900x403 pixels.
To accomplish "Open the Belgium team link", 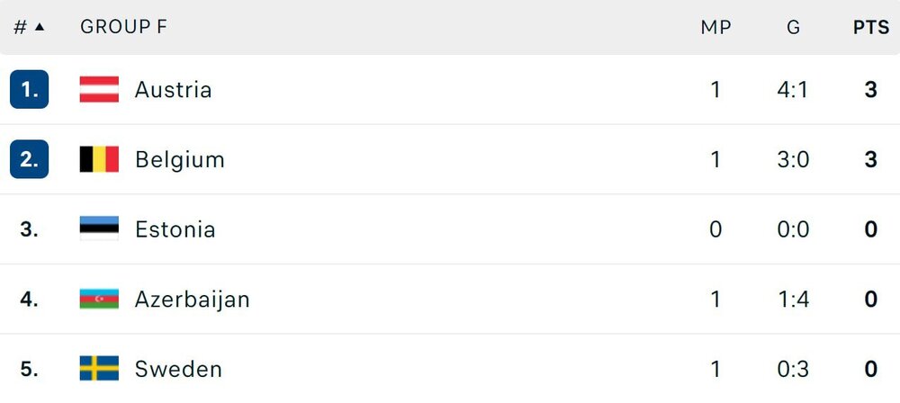I will (179, 159).
